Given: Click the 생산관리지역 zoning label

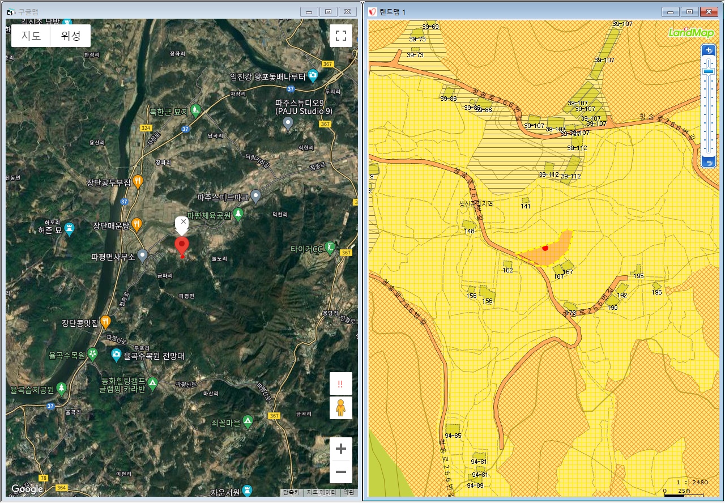Looking at the screenshot, I should (x=476, y=203).
